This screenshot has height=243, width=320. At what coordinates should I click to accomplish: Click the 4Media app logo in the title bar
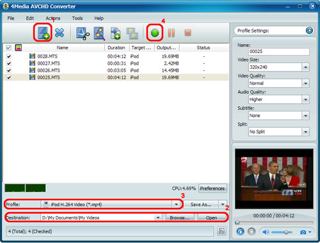(x=6, y=6)
